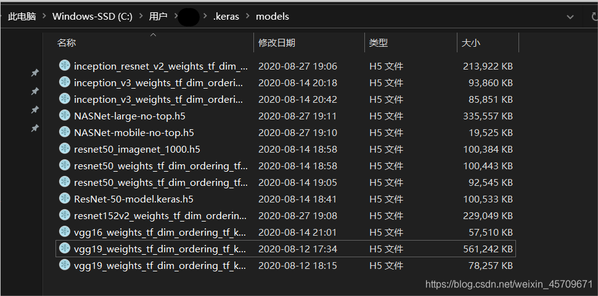The image size is (598, 296).
Task: Expand chevron after Windows-SSD (C:) breadcrumb
Action: tap(141, 17)
